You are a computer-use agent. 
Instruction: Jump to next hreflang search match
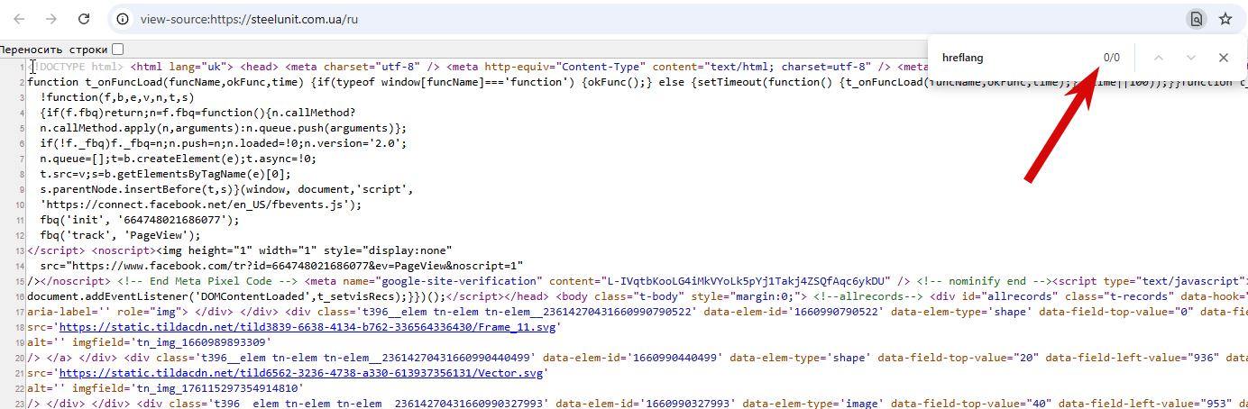coord(1191,58)
